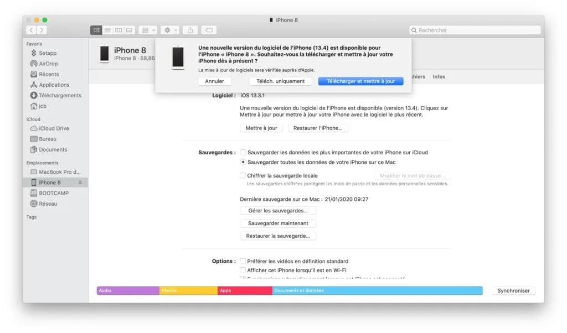Click the Share icon in the toolbar
Screen dimensions: 567x333
(190, 30)
